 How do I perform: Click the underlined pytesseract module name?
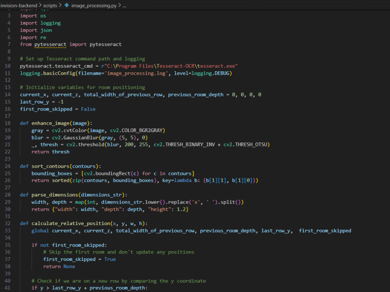[x=50, y=44]
